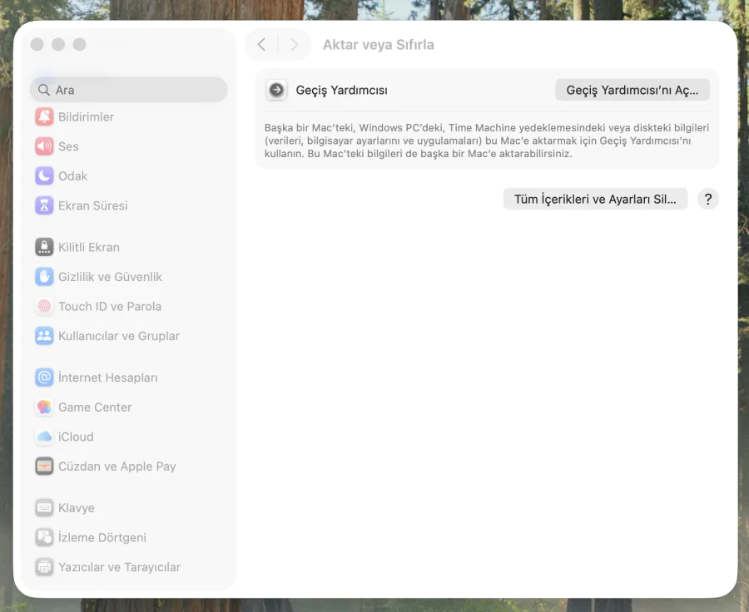Focus the Ara search field
749x612 pixels.
coord(128,90)
